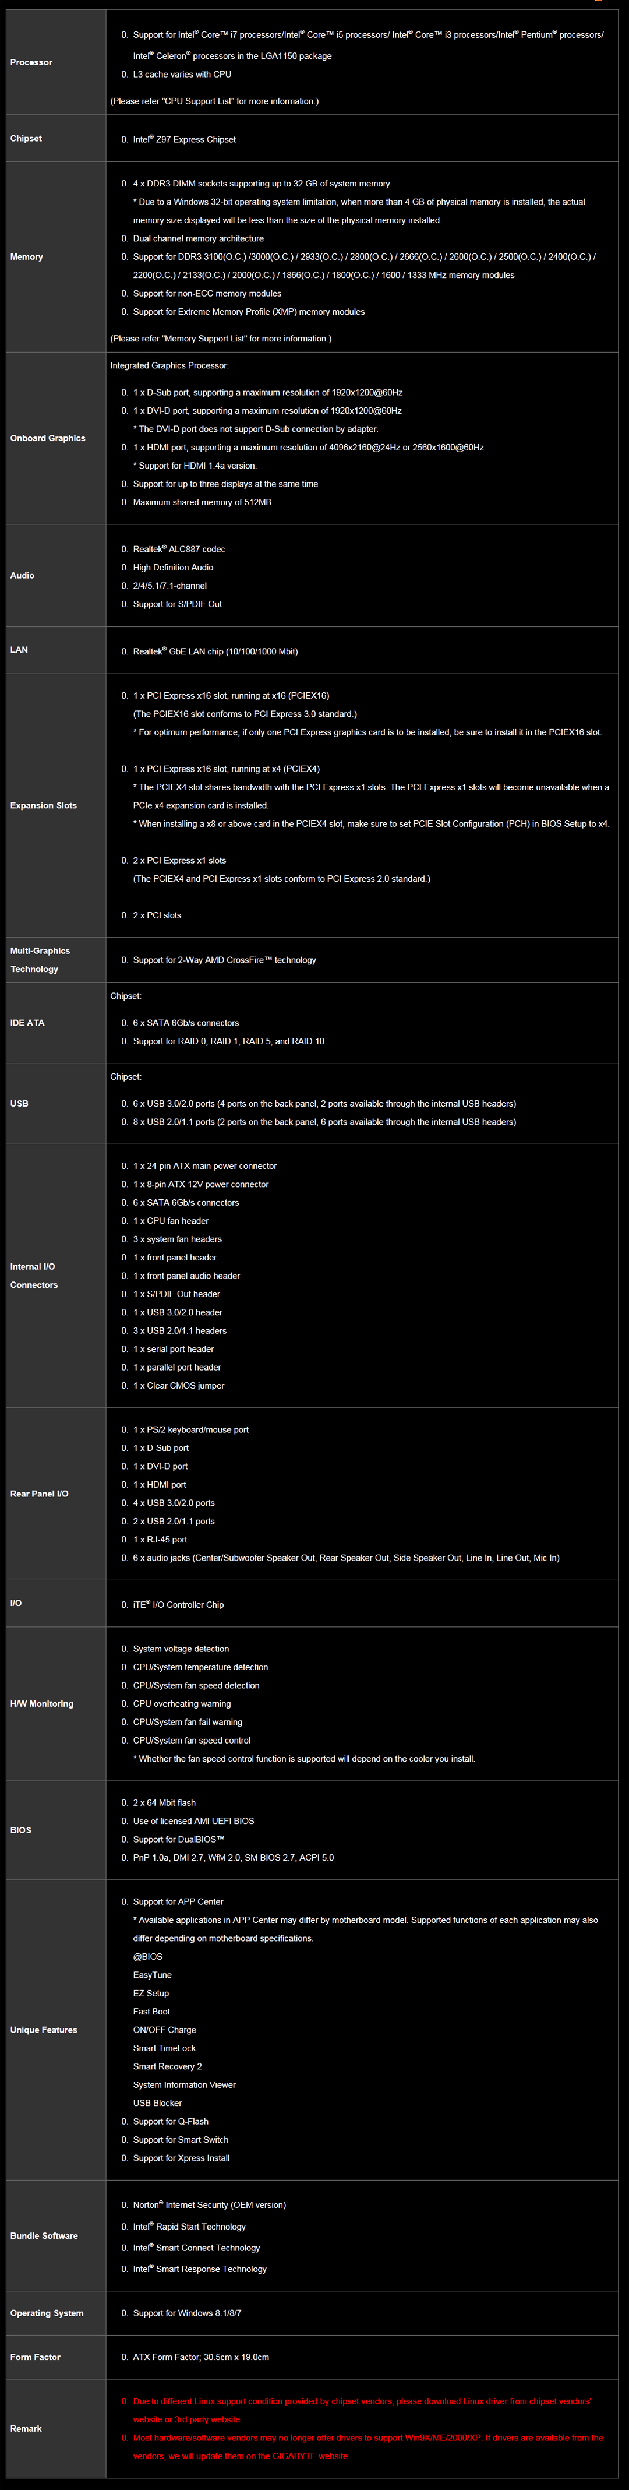Viewport: 629px width, 2490px height.
Task: Click the BIOS row label
Action: pos(21,1830)
